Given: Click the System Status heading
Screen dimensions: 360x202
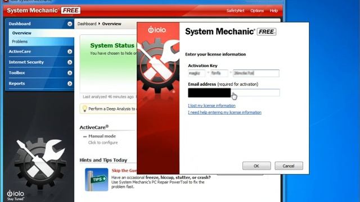Looking at the screenshot, I should pos(112,45).
